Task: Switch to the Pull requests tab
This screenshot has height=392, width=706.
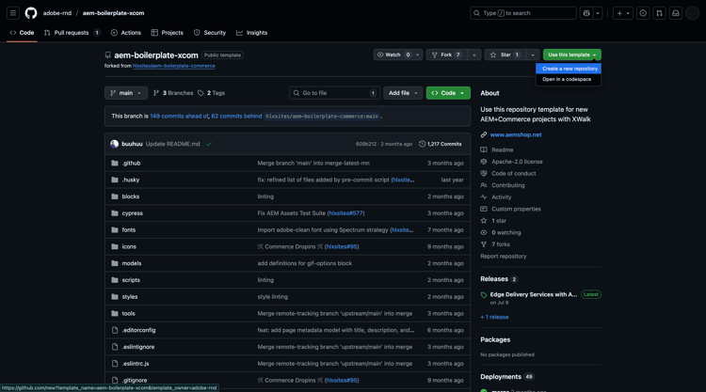Action: click(x=72, y=32)
